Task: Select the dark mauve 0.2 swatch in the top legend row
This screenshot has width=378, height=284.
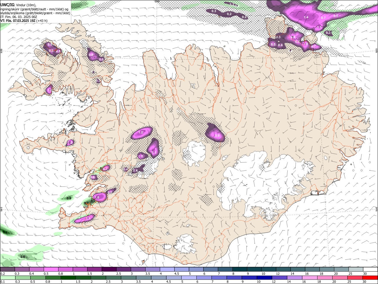Action: coord(7,270)
